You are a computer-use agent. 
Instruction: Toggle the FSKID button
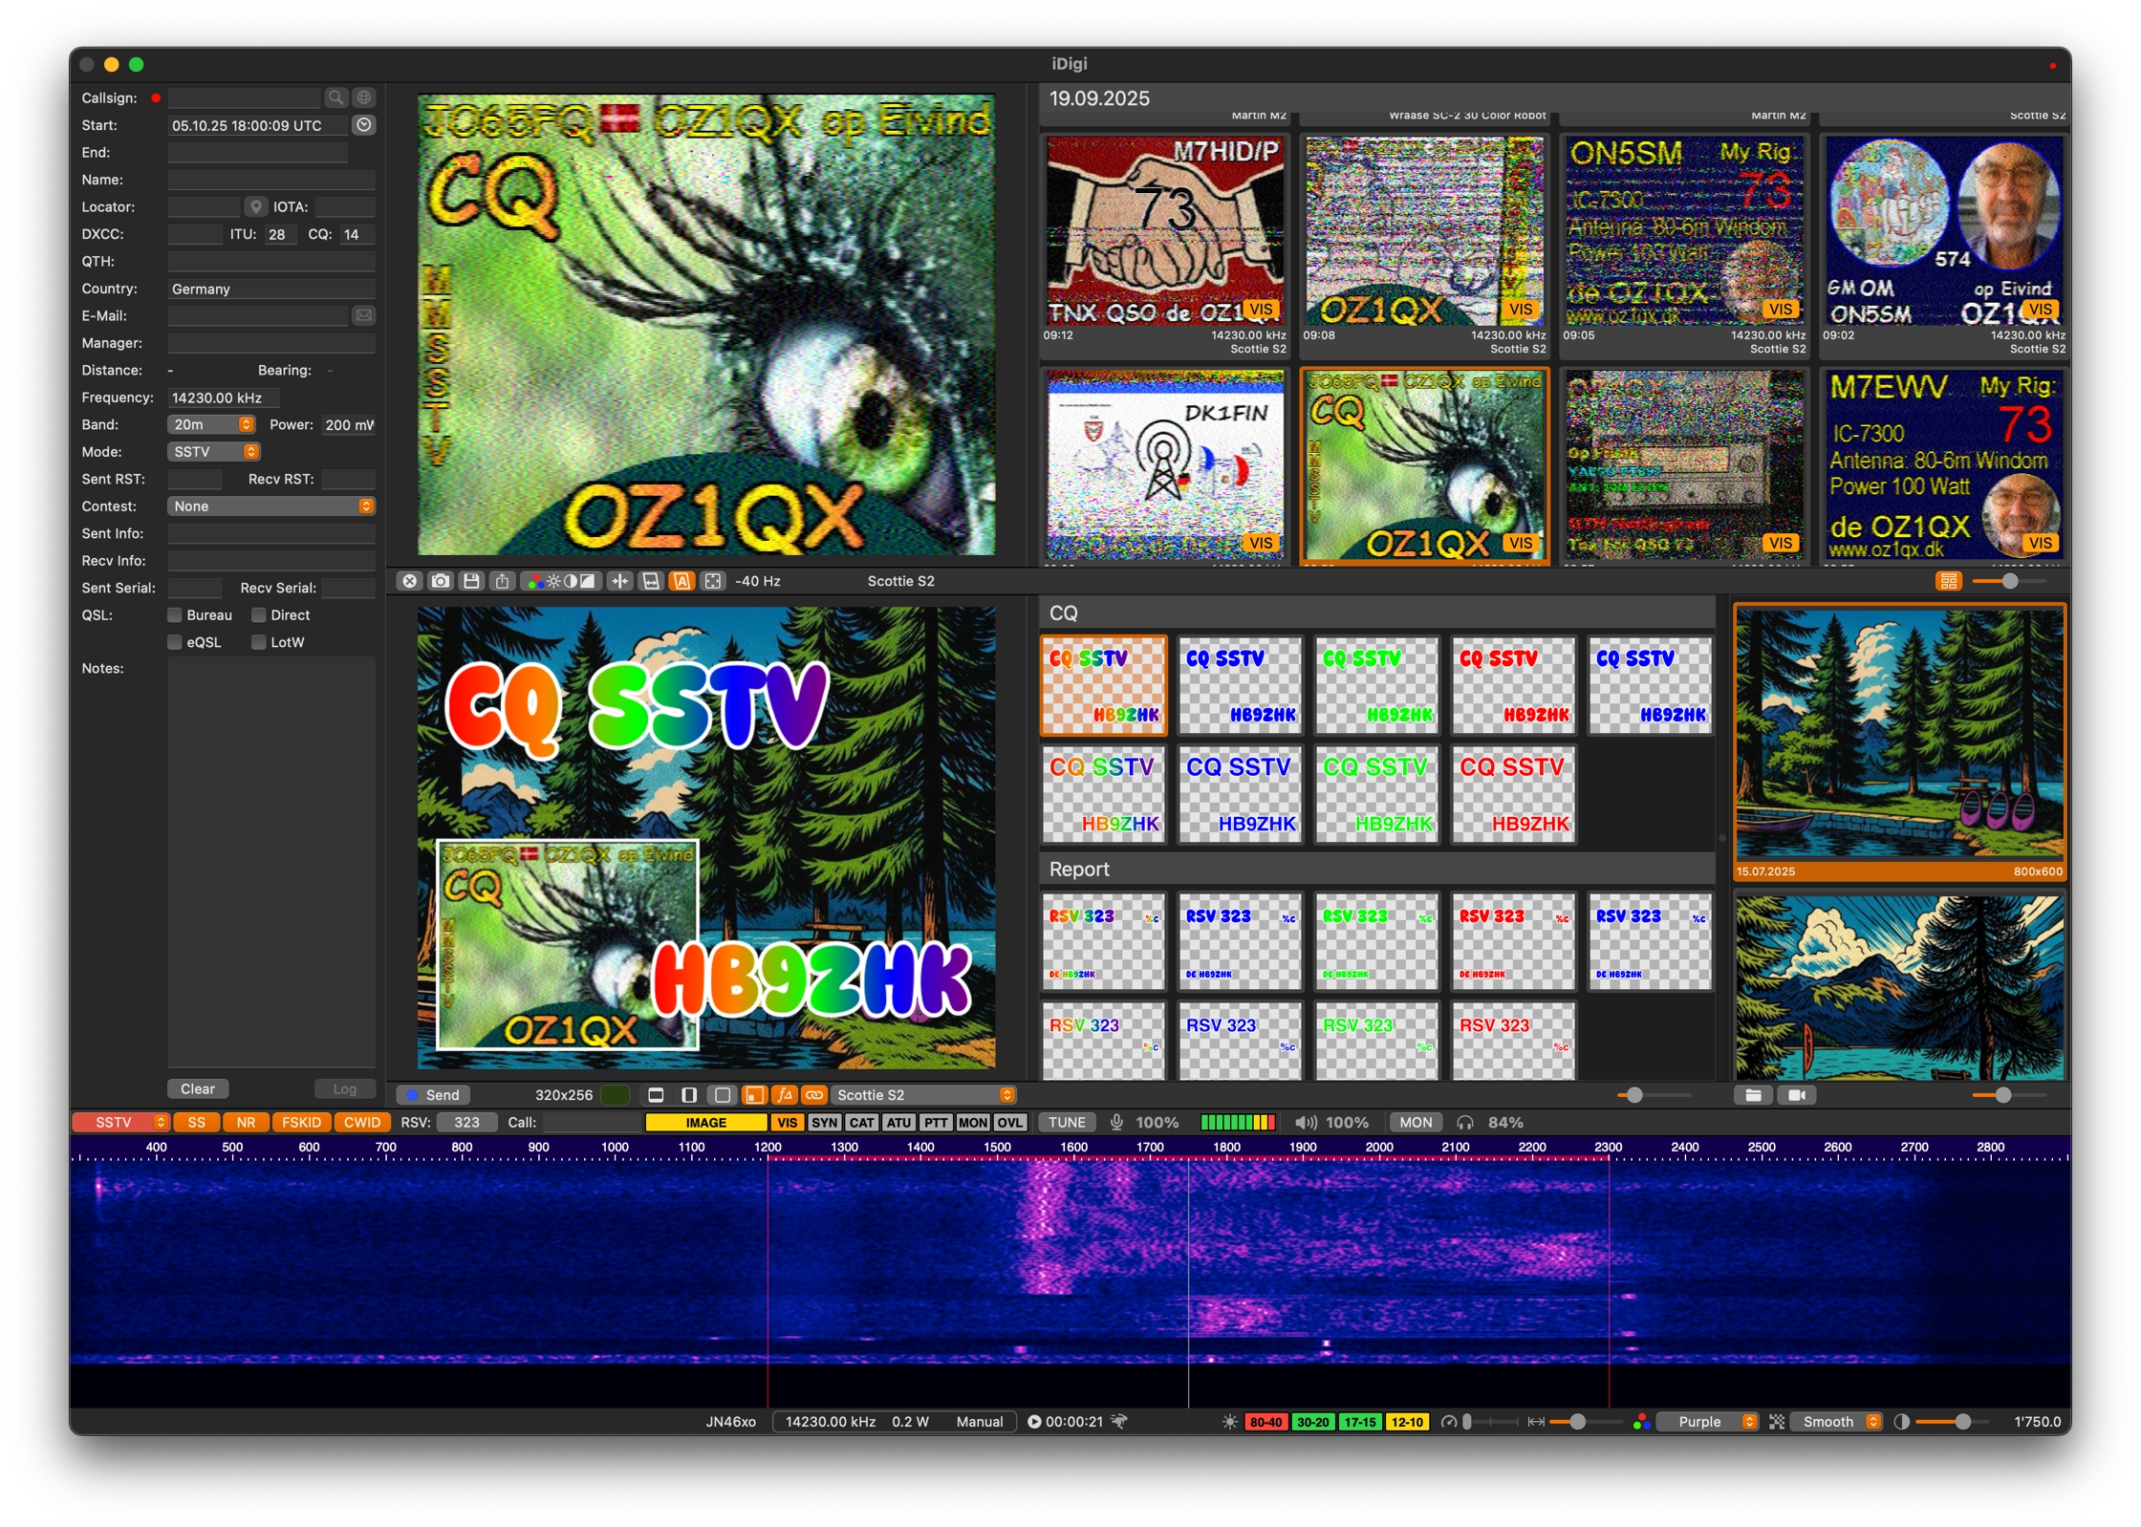coord(301,1123)
